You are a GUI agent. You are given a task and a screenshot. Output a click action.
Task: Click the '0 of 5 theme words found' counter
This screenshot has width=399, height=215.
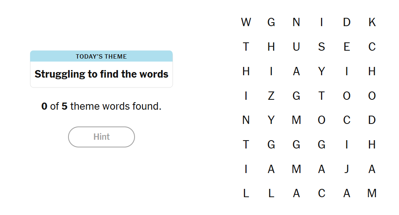click(x=101, y=106)
